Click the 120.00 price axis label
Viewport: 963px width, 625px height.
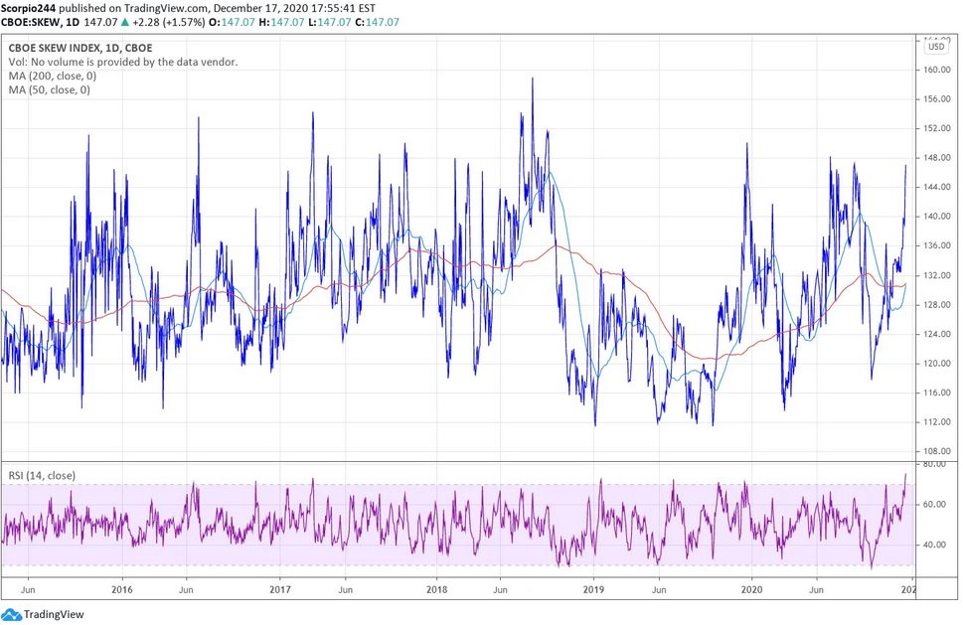tap(937, 364)
